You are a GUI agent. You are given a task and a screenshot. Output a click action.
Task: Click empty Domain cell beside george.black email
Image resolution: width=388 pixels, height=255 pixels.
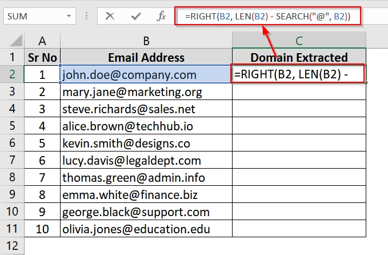tap(299, 212)
